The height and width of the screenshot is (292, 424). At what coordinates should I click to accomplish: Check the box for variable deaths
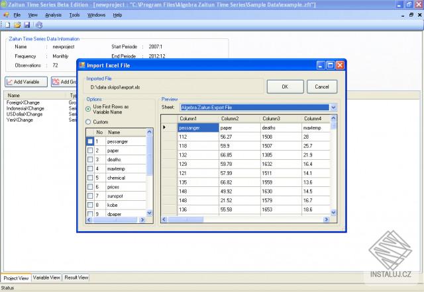tap(90, 160)
